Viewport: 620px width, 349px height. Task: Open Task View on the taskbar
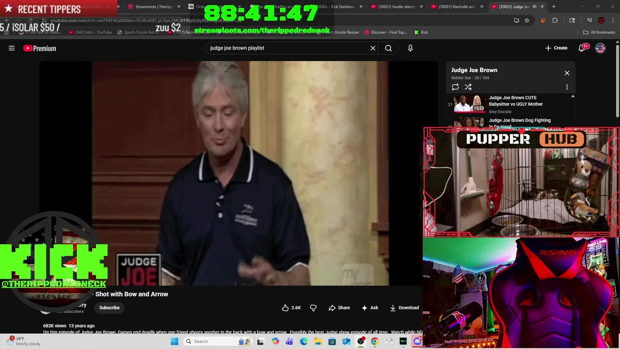260,341
